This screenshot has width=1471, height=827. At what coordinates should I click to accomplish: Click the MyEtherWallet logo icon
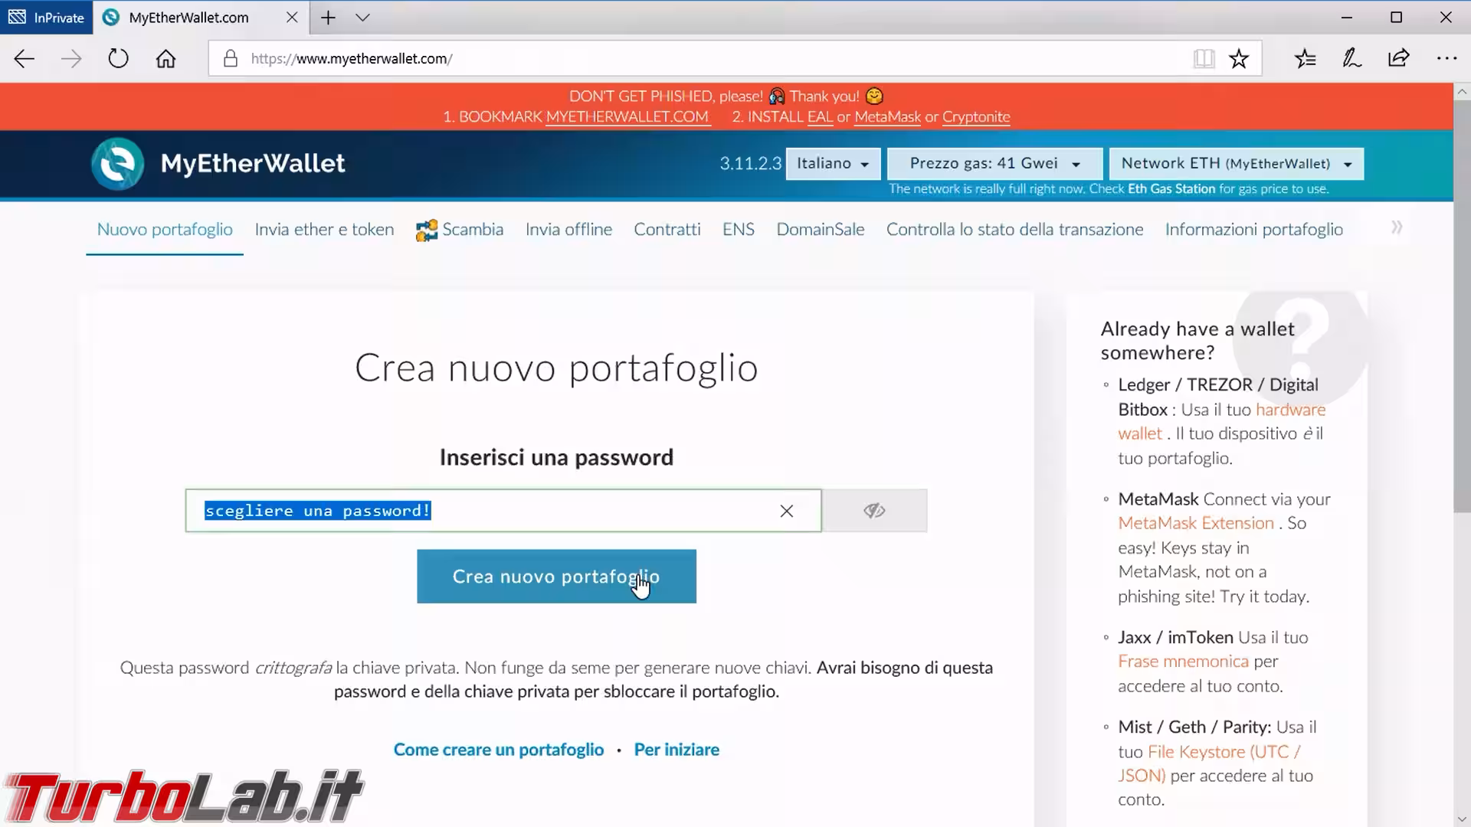[x=117, y=163]
